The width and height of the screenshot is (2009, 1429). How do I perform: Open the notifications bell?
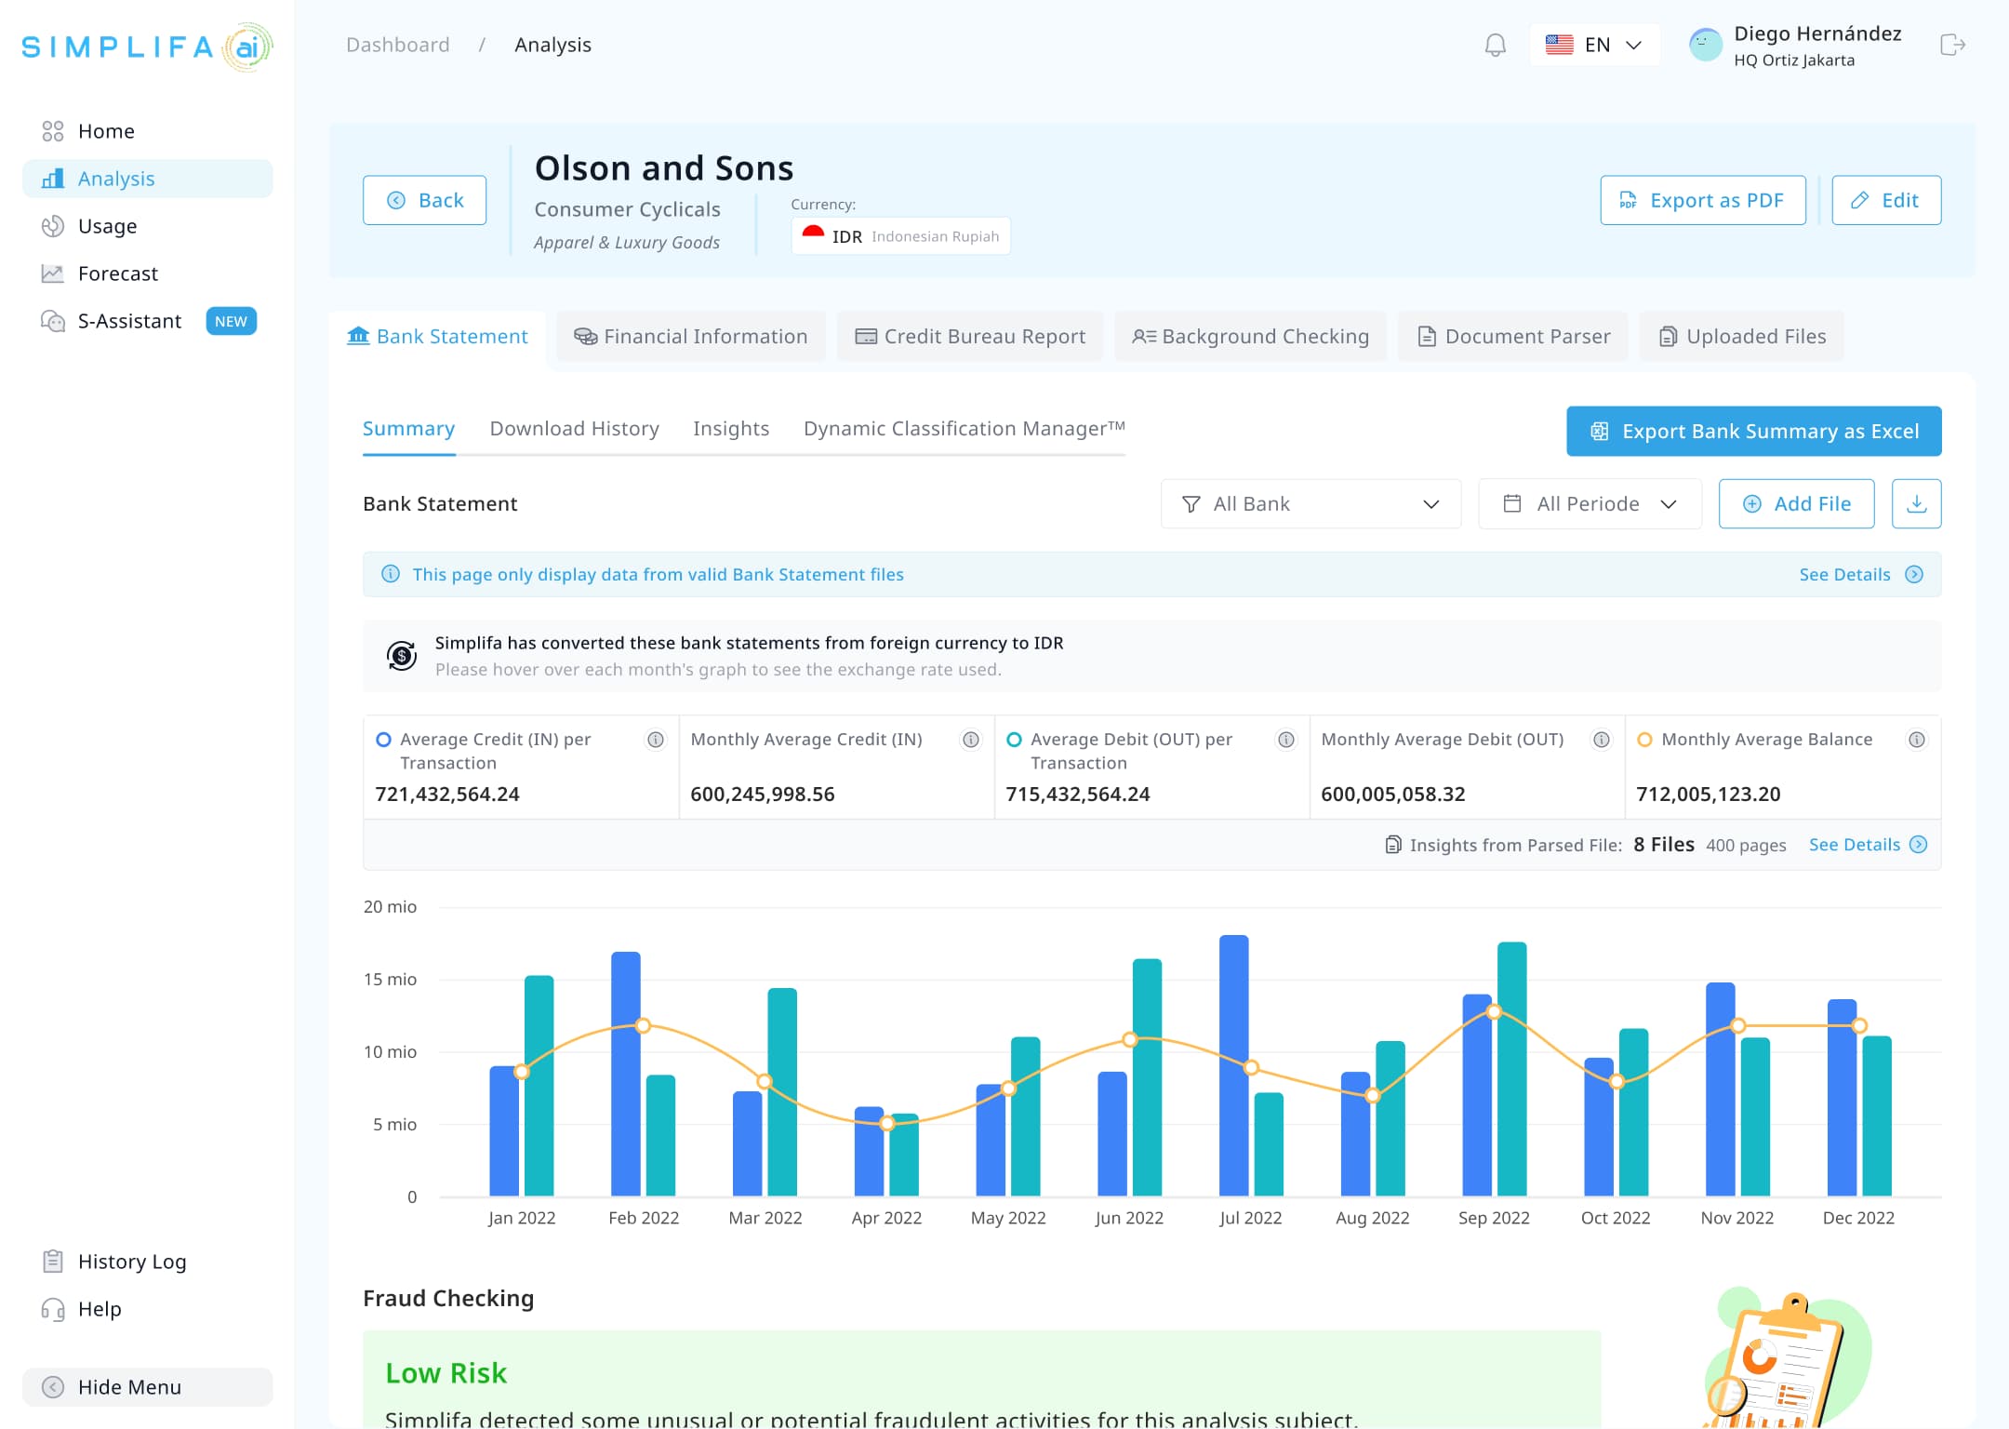click(x=1495, y=45)
